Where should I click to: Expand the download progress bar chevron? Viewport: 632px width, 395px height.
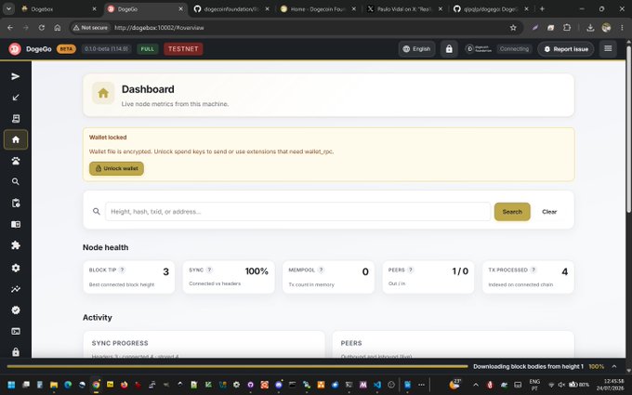pyautogui.click(x=613, y=366)
